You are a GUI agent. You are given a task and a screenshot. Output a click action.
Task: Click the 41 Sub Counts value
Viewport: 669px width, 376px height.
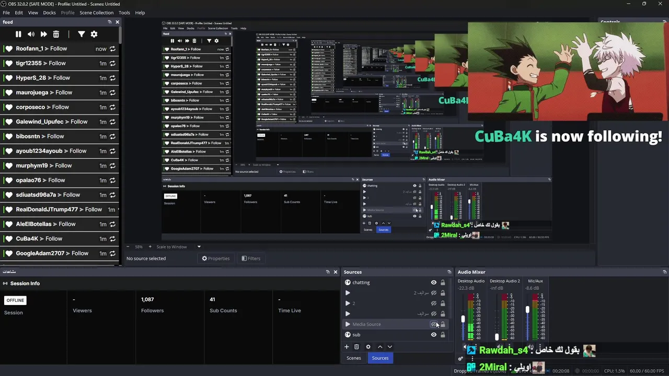click(212, 300)
